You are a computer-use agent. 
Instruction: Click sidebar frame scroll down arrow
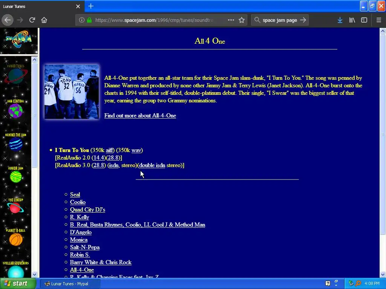tap(34, 274)
